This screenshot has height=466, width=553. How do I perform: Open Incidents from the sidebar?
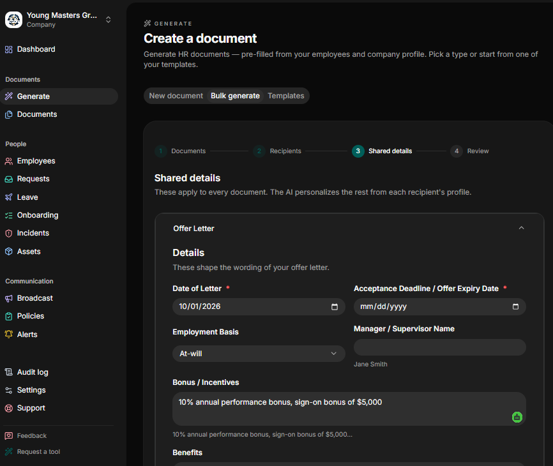(x=59, y=233)
